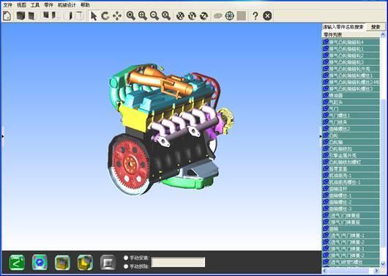Open the 零件 menu
This screenshot has width=388, height=276.
coord(48,5)
